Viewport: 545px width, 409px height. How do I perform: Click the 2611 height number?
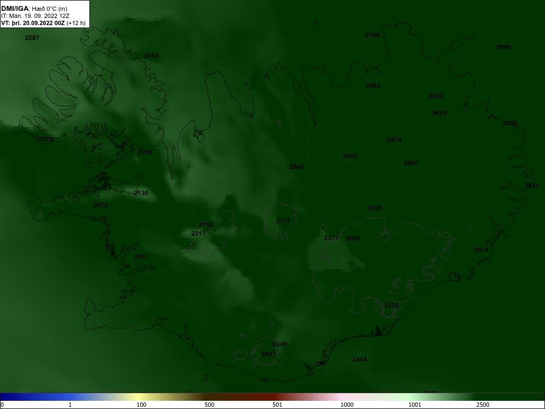point(141,256)
